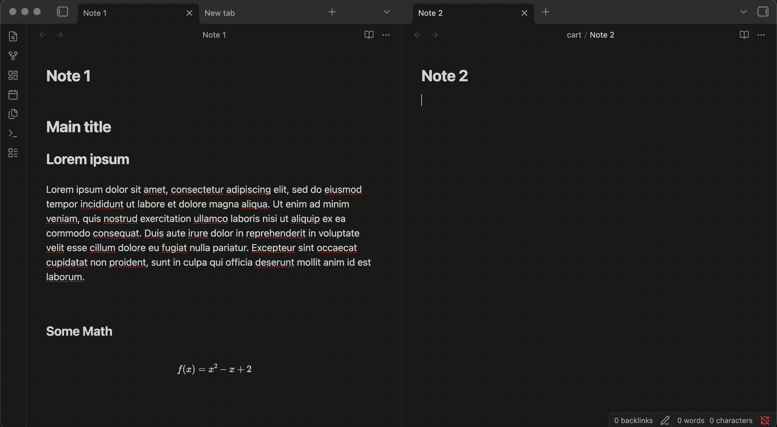This screenshot has width=777, height=427.
Task: Open the command palette terminal icon
Action: pyautogui.click(x=13, y=133)
